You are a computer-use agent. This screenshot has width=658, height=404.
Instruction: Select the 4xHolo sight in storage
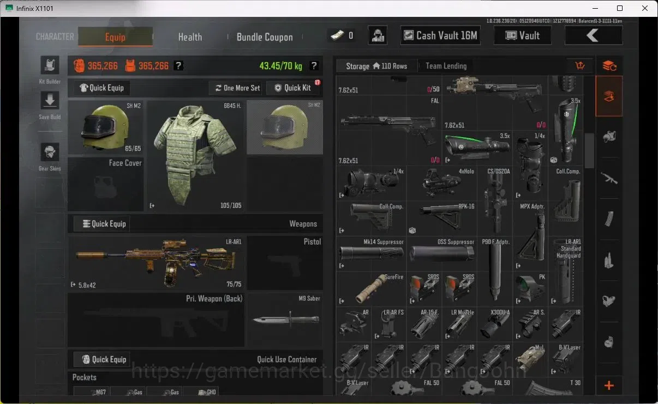coord(441,183)
